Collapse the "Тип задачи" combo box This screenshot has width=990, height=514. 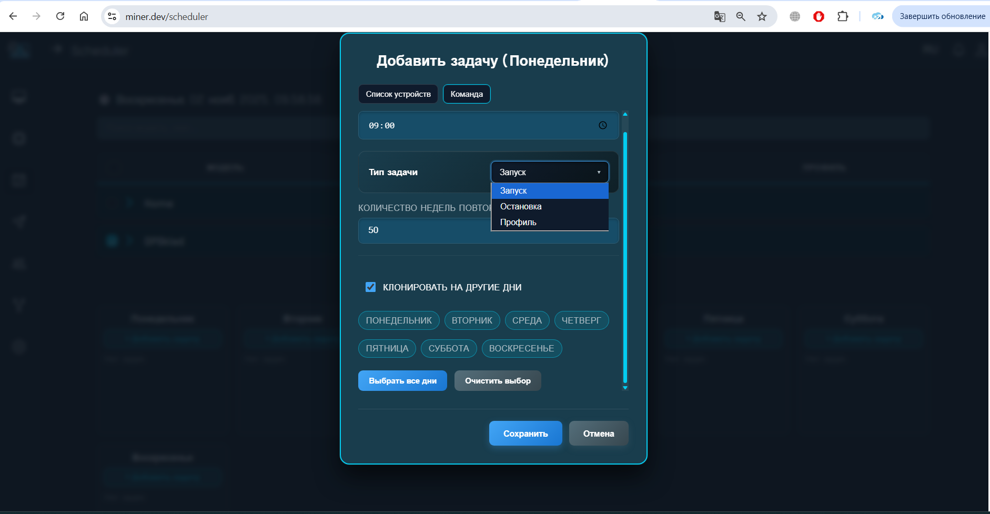550,172
